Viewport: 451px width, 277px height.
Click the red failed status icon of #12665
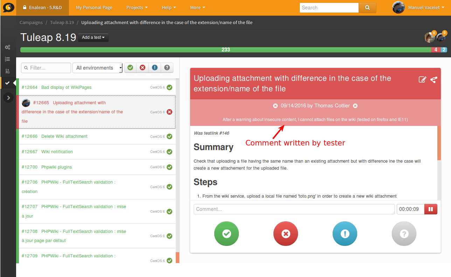click(169, 112)
